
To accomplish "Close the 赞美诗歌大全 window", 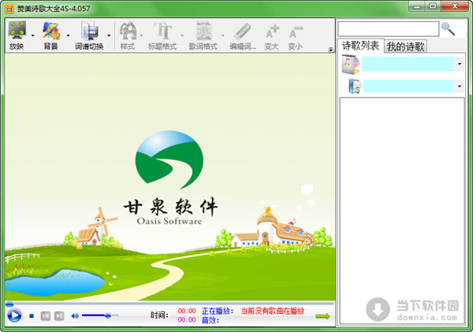I will tap(455, 6).
